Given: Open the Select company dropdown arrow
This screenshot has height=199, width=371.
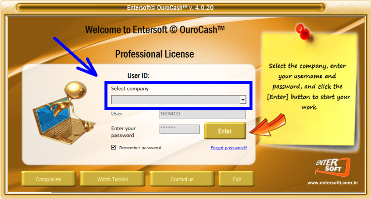Looking at the screenshot, I should [x=243, y=100].
